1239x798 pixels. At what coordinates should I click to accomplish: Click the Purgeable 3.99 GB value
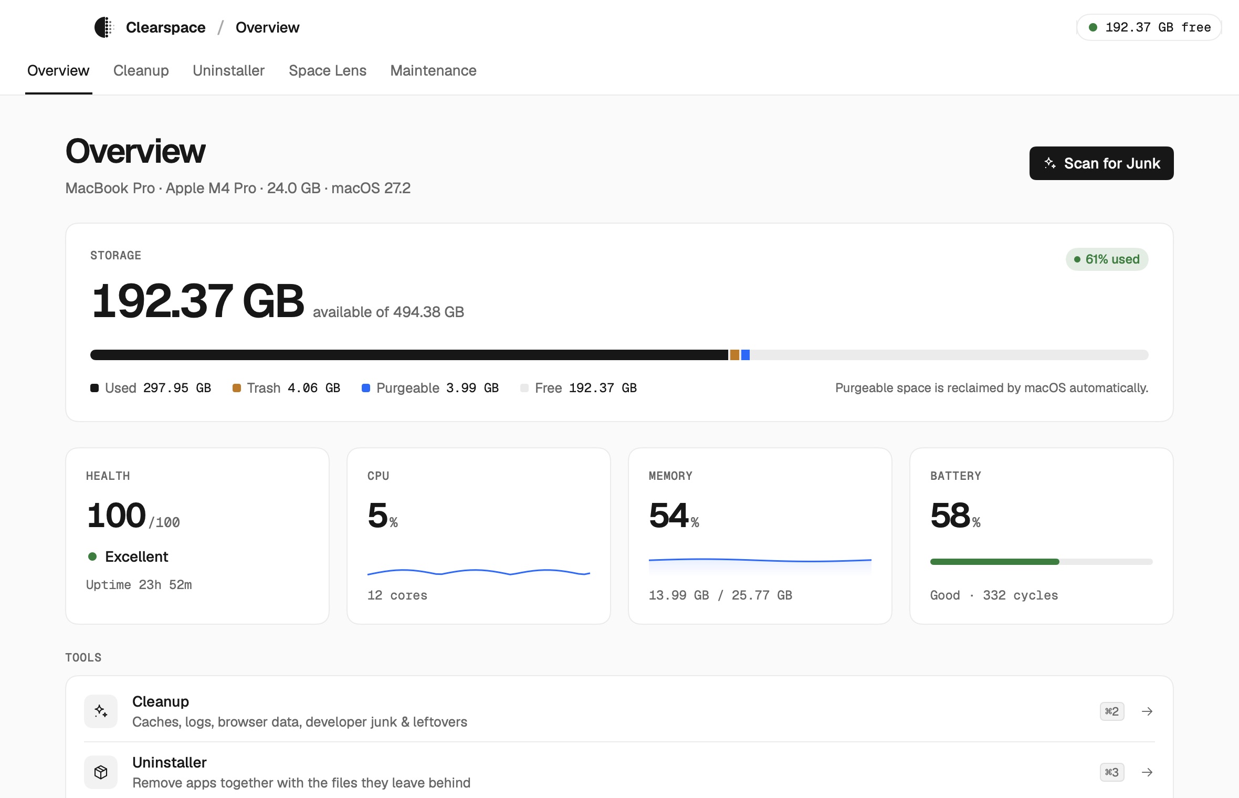click(472, 388)
